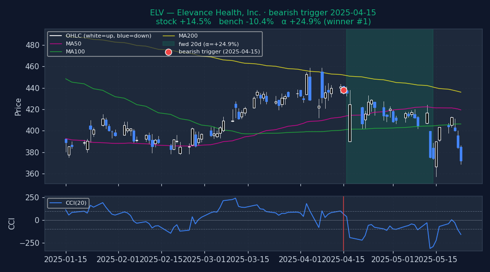Click the 480 tick label on the price axis
Viewport: 490px width, 272px height.
[33, 45]
